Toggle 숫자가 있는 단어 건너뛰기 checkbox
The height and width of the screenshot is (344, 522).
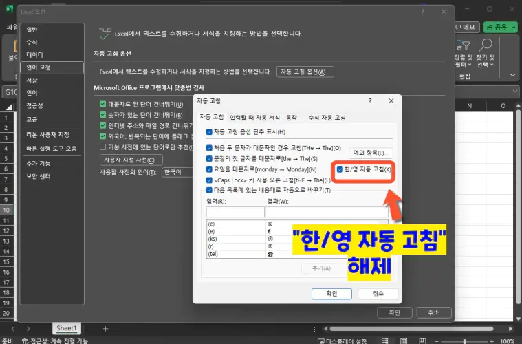[x=103, y=115]
